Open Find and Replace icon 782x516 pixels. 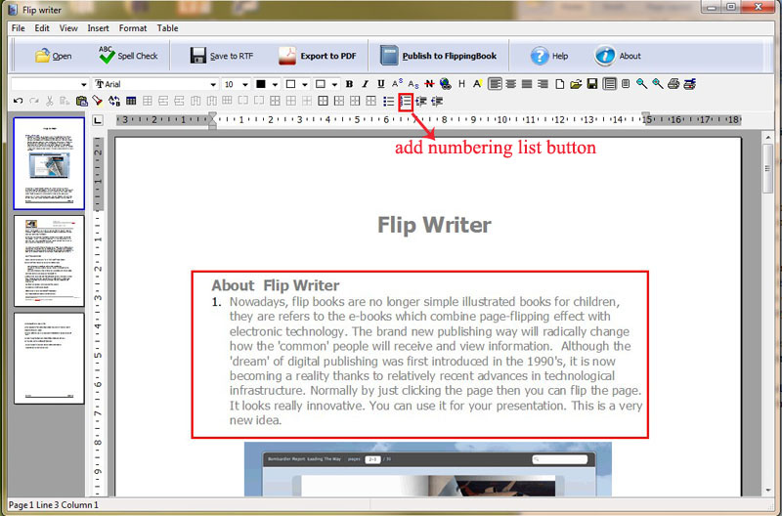(x=114, y=102)
